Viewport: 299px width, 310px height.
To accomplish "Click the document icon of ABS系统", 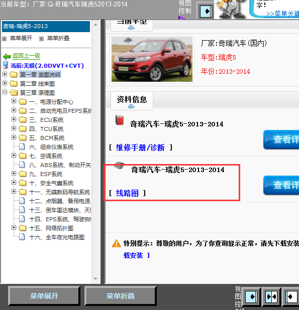I will 22,165.
